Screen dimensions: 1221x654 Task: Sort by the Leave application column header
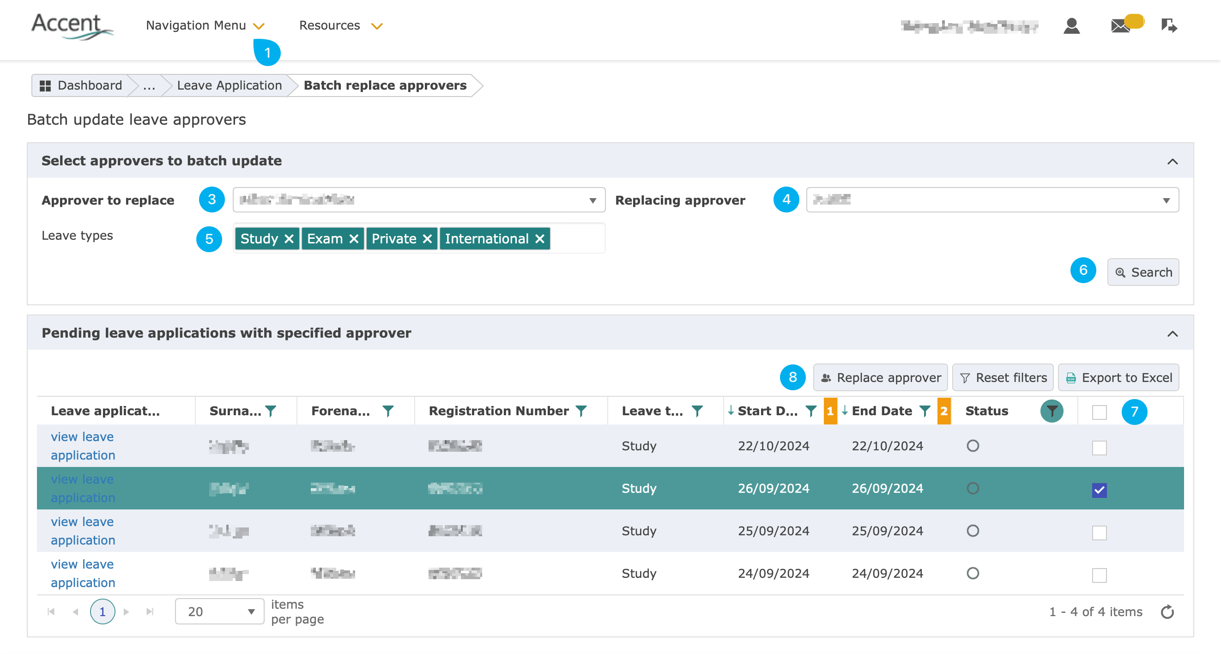point(105,411)
